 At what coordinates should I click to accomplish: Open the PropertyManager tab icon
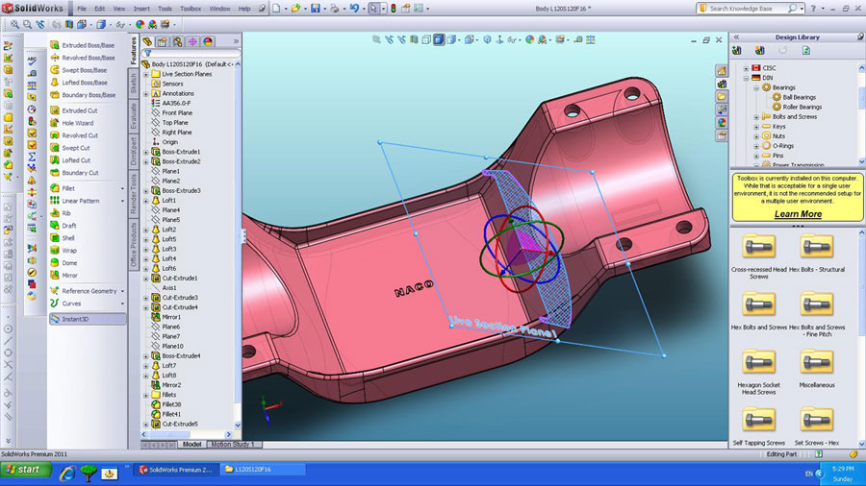click(163, 41)
